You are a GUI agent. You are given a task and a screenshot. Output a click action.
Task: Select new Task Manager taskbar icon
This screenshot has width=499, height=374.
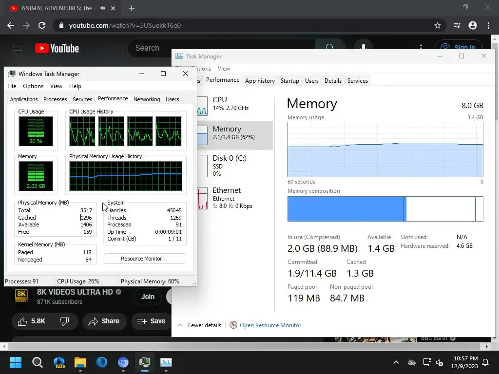166,362
